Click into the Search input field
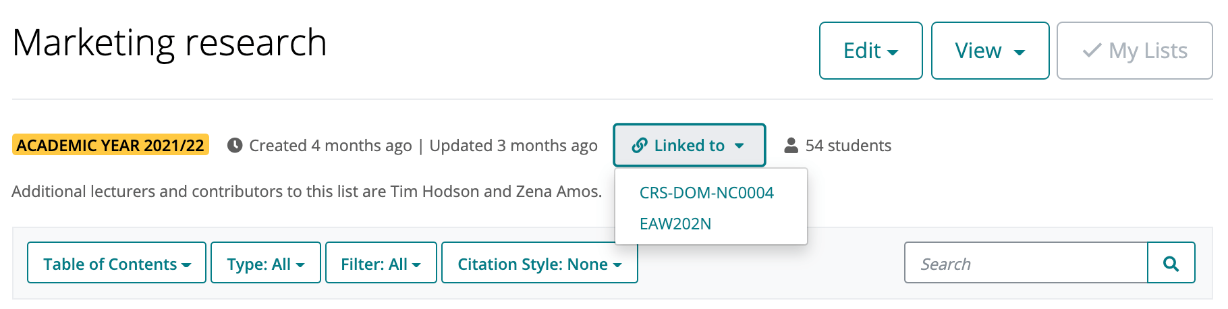The height and width of the screenshot is (309, 1228). tap(1026, 263)
